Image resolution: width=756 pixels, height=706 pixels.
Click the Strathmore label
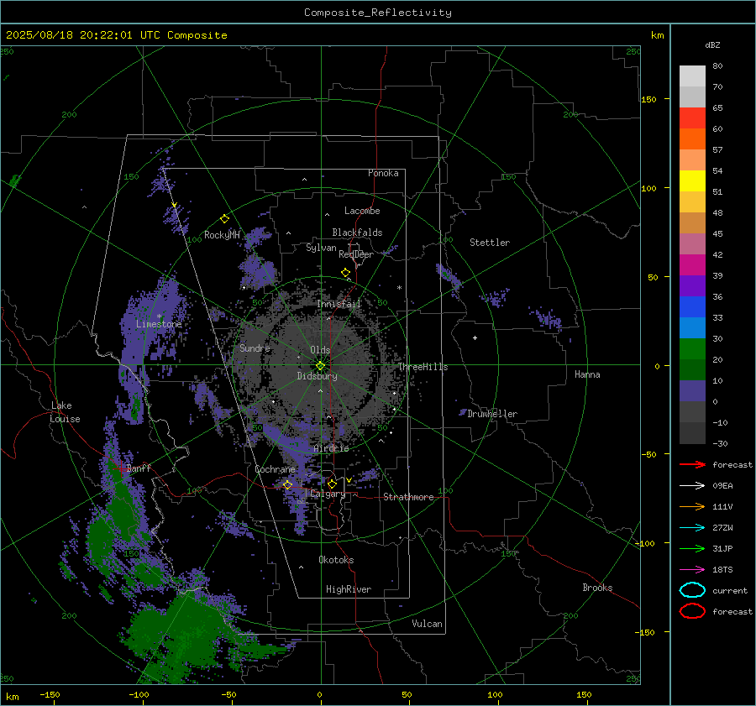(x=408, y=497)
